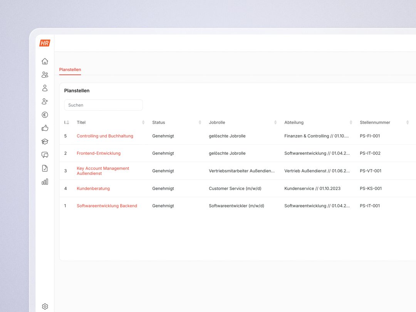This screenshot has height=312, width=416.
Task: Open the team group icon in sidebar
Action: [45, 75]
